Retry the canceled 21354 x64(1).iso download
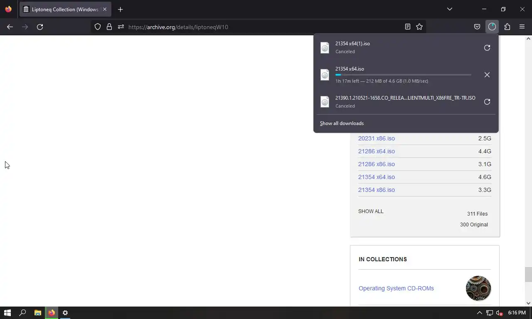Image resolution: width=532 pixels, height=319 pixels. (x=487, y=48)
